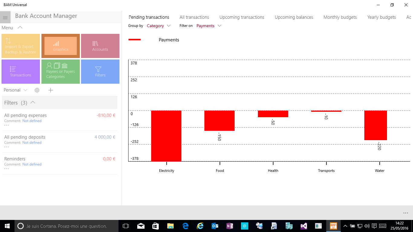
Task: Open Payees or Payers Categories tile
Action: [60, 72]
